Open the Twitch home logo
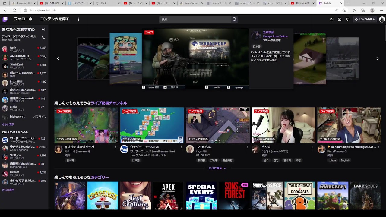Image resolution: width=386 pixels, height=217 pixels. coord(5,19)
